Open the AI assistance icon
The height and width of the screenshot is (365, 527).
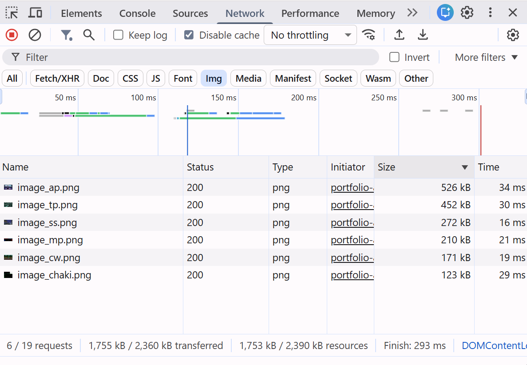point(445,13)
